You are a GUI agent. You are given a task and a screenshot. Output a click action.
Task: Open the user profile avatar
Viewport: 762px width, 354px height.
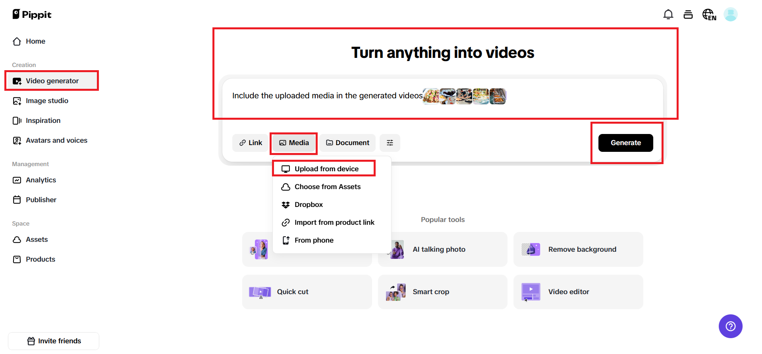(x=731, y=15)
